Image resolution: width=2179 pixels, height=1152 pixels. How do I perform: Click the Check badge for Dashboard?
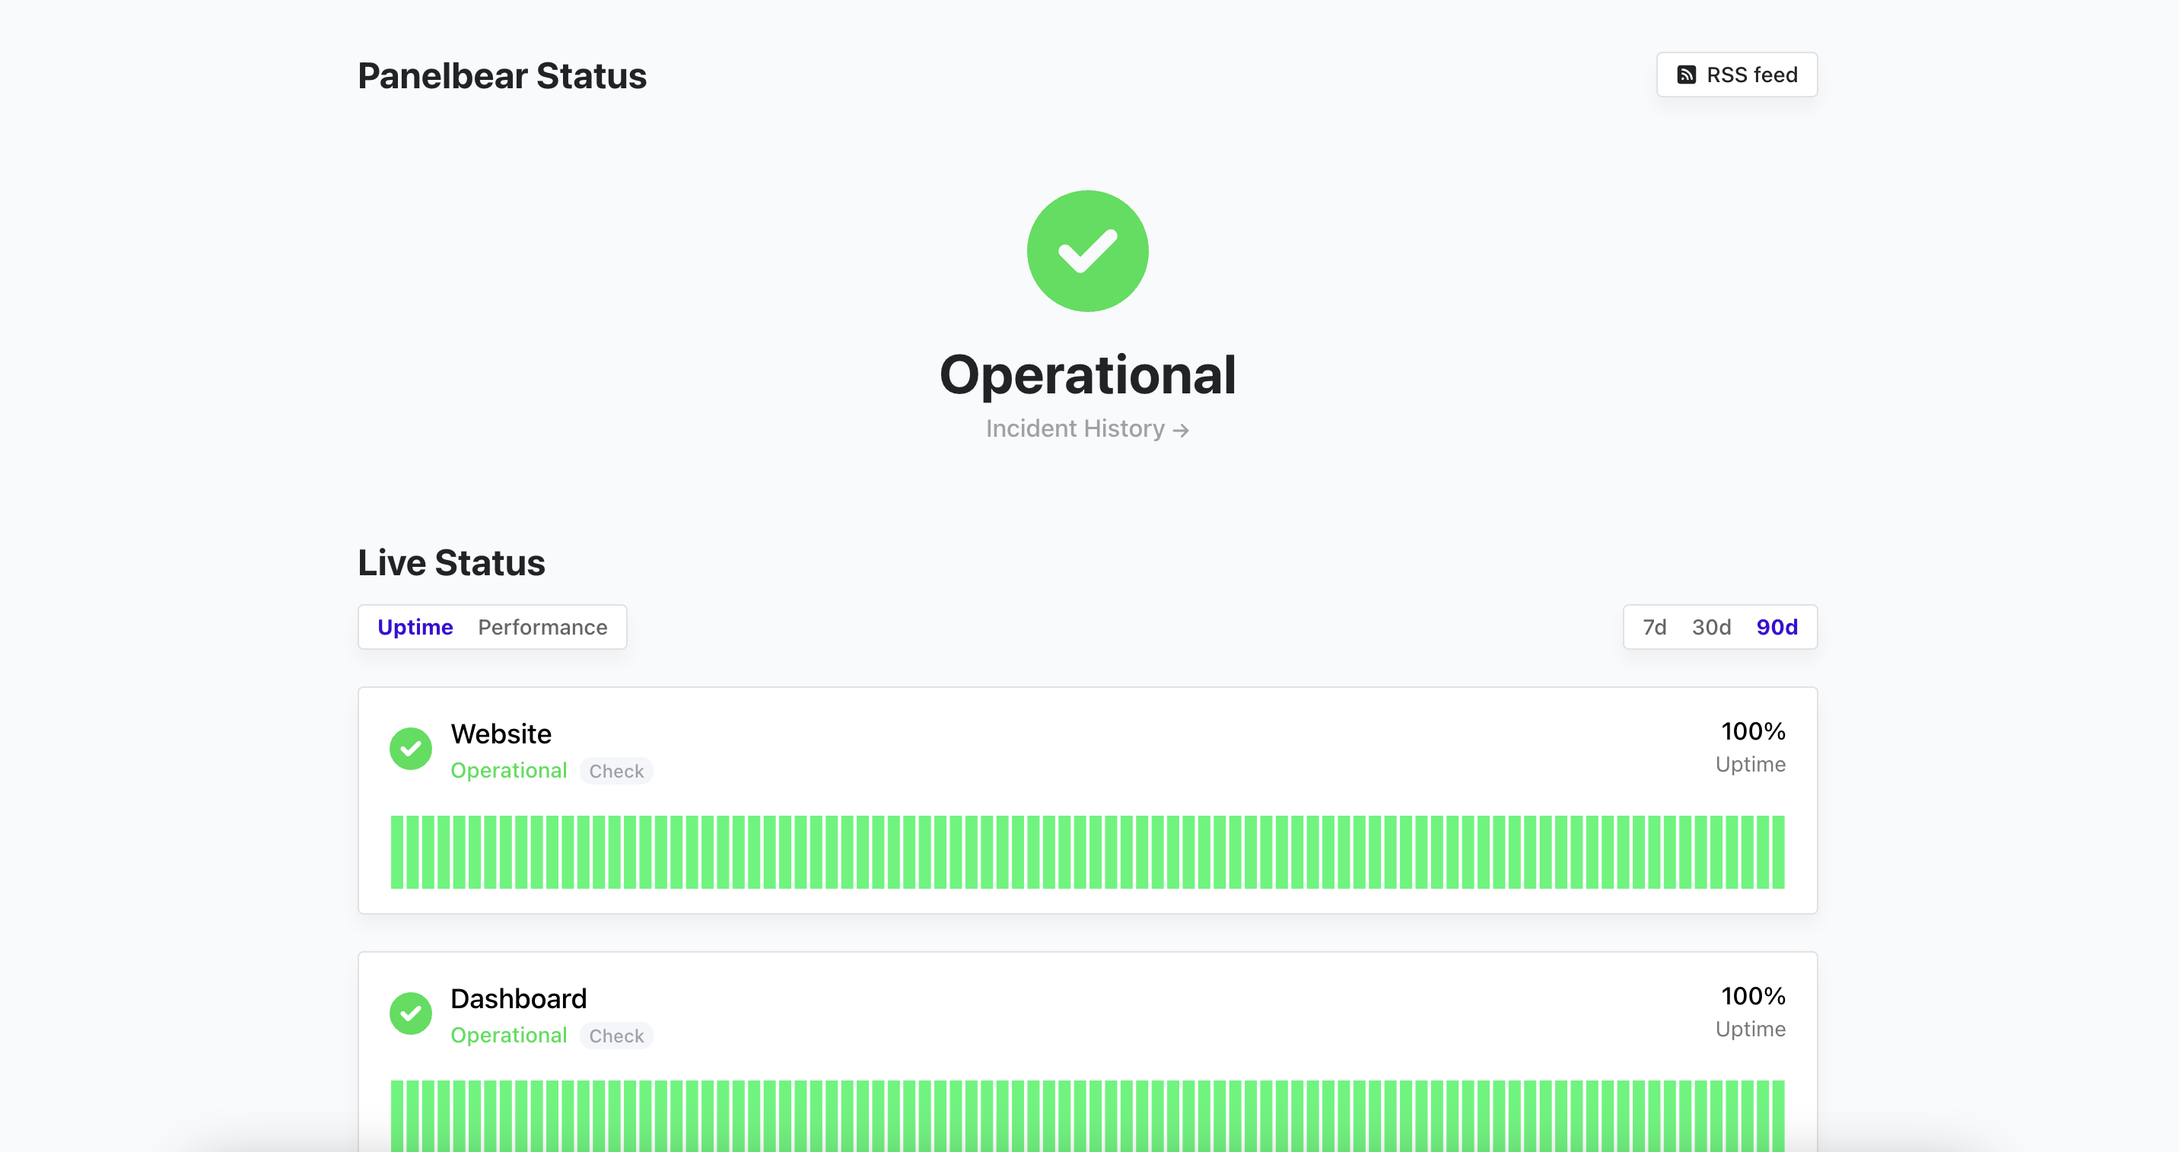(616, 1036)
